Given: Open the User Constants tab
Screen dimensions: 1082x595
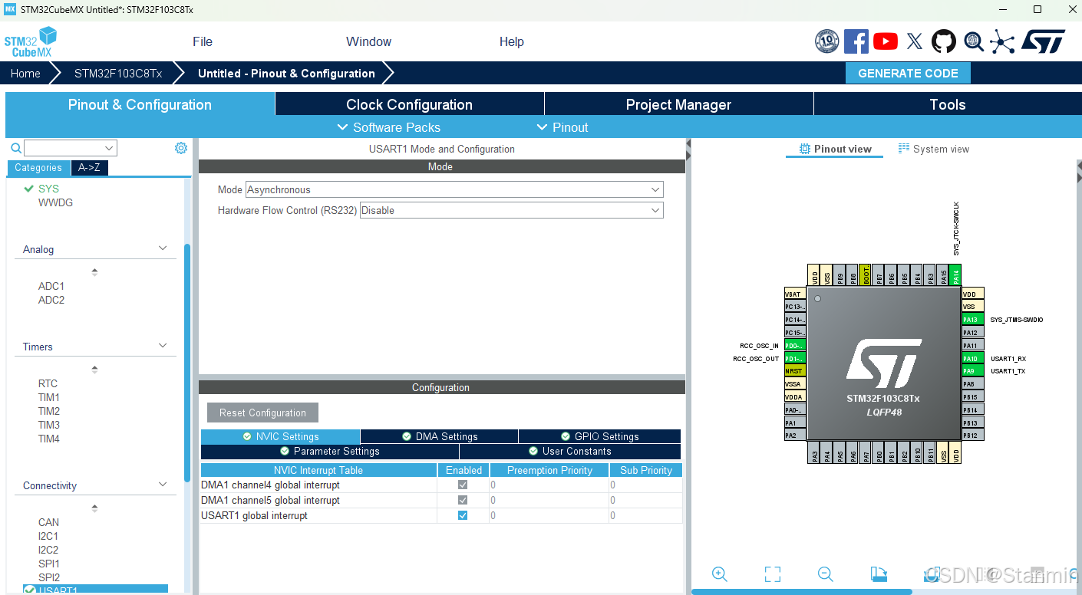Looking at the screenshot, I should click(x=570, y=451).
